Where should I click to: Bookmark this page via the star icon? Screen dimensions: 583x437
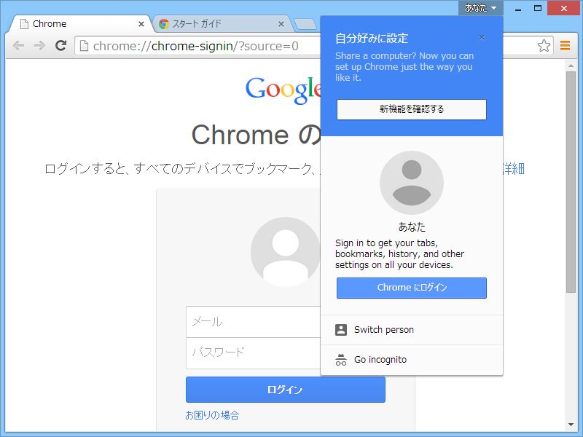pyautogui.click(x=544, y=45)
